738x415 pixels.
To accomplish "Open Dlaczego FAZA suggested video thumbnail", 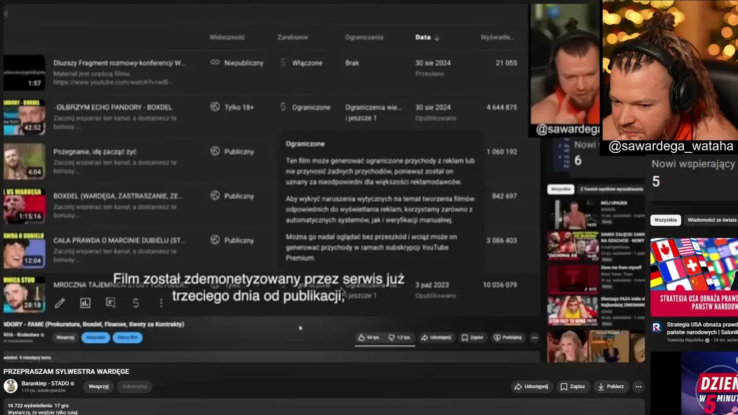I will click(x=572, y=311).
